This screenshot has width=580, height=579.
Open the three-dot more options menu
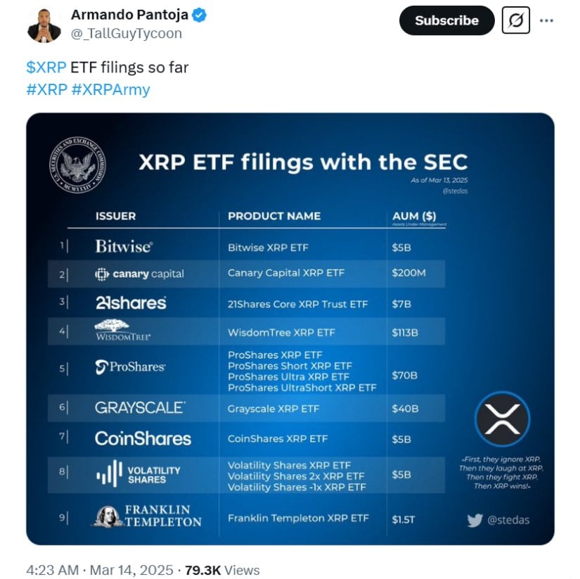coord(546,20)
